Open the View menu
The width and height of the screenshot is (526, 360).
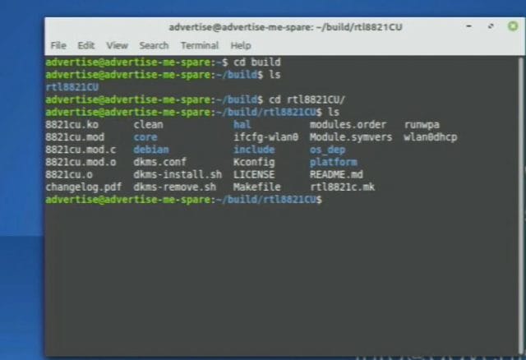[x=117, y=45]
